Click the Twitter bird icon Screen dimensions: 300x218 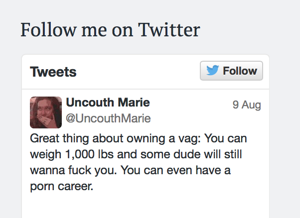tap(213, 71)
